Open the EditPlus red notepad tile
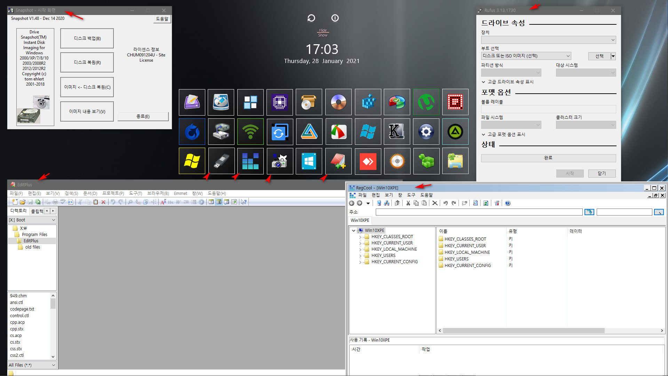Viewport: 668px width, 376px height. coord(339,161)
